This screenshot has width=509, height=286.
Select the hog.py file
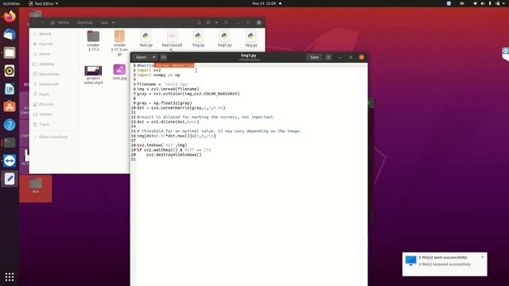pos(198,38)
